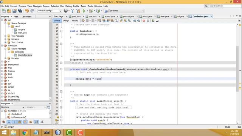This screenshot has width=242, height=136.
Task: Click the New File toolbar icon
Action: (x=4, y=11)
